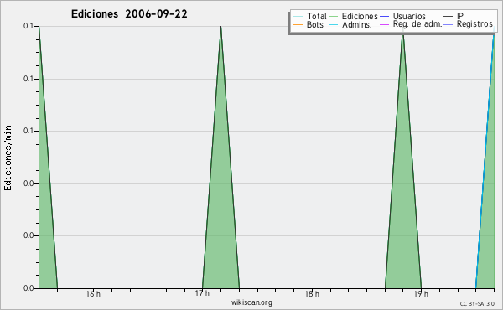Click the chart title Ediciones 2006-09-22
Image resolution: width=503 pixels, height=310 pixels.
pyautogui.click(x=129, y=14)
